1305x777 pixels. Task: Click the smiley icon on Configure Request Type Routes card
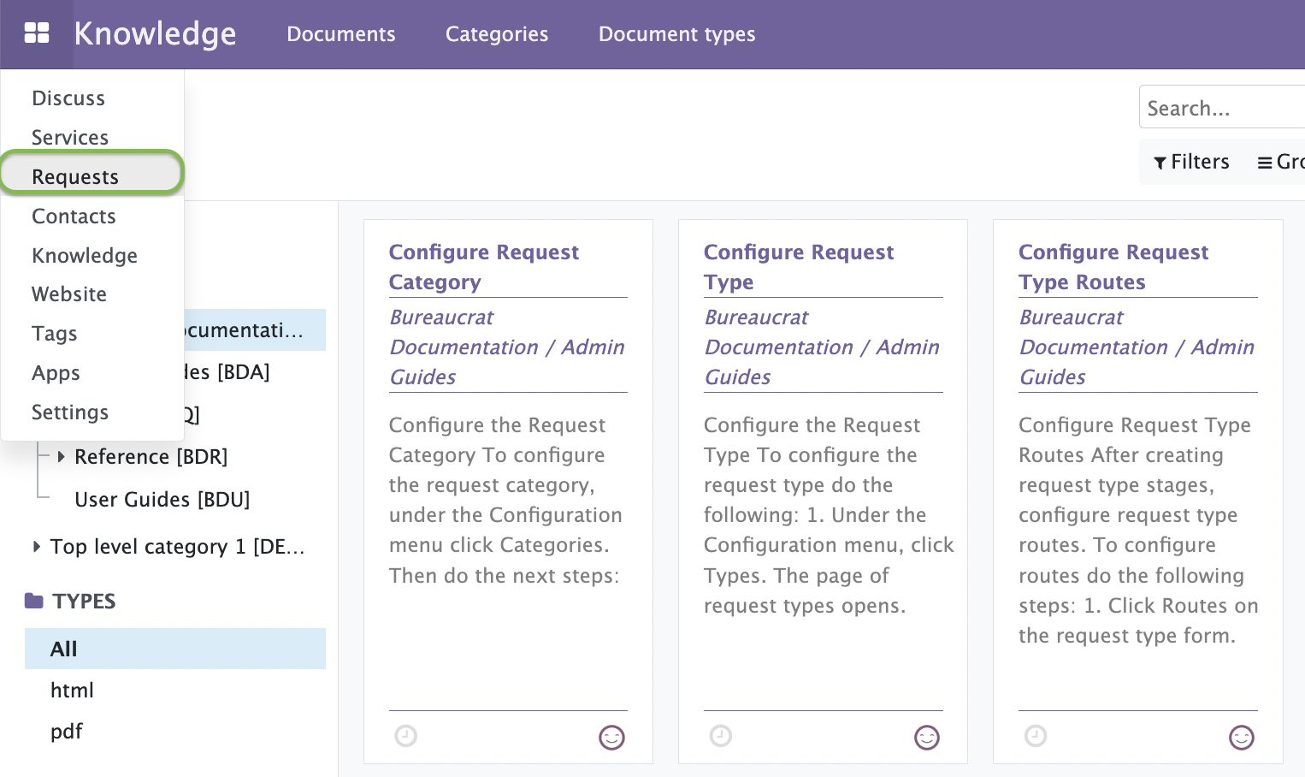pos(1242,737)
